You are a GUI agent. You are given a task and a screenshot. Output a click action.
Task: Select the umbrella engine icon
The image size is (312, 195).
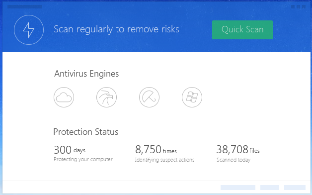(149, 97)
